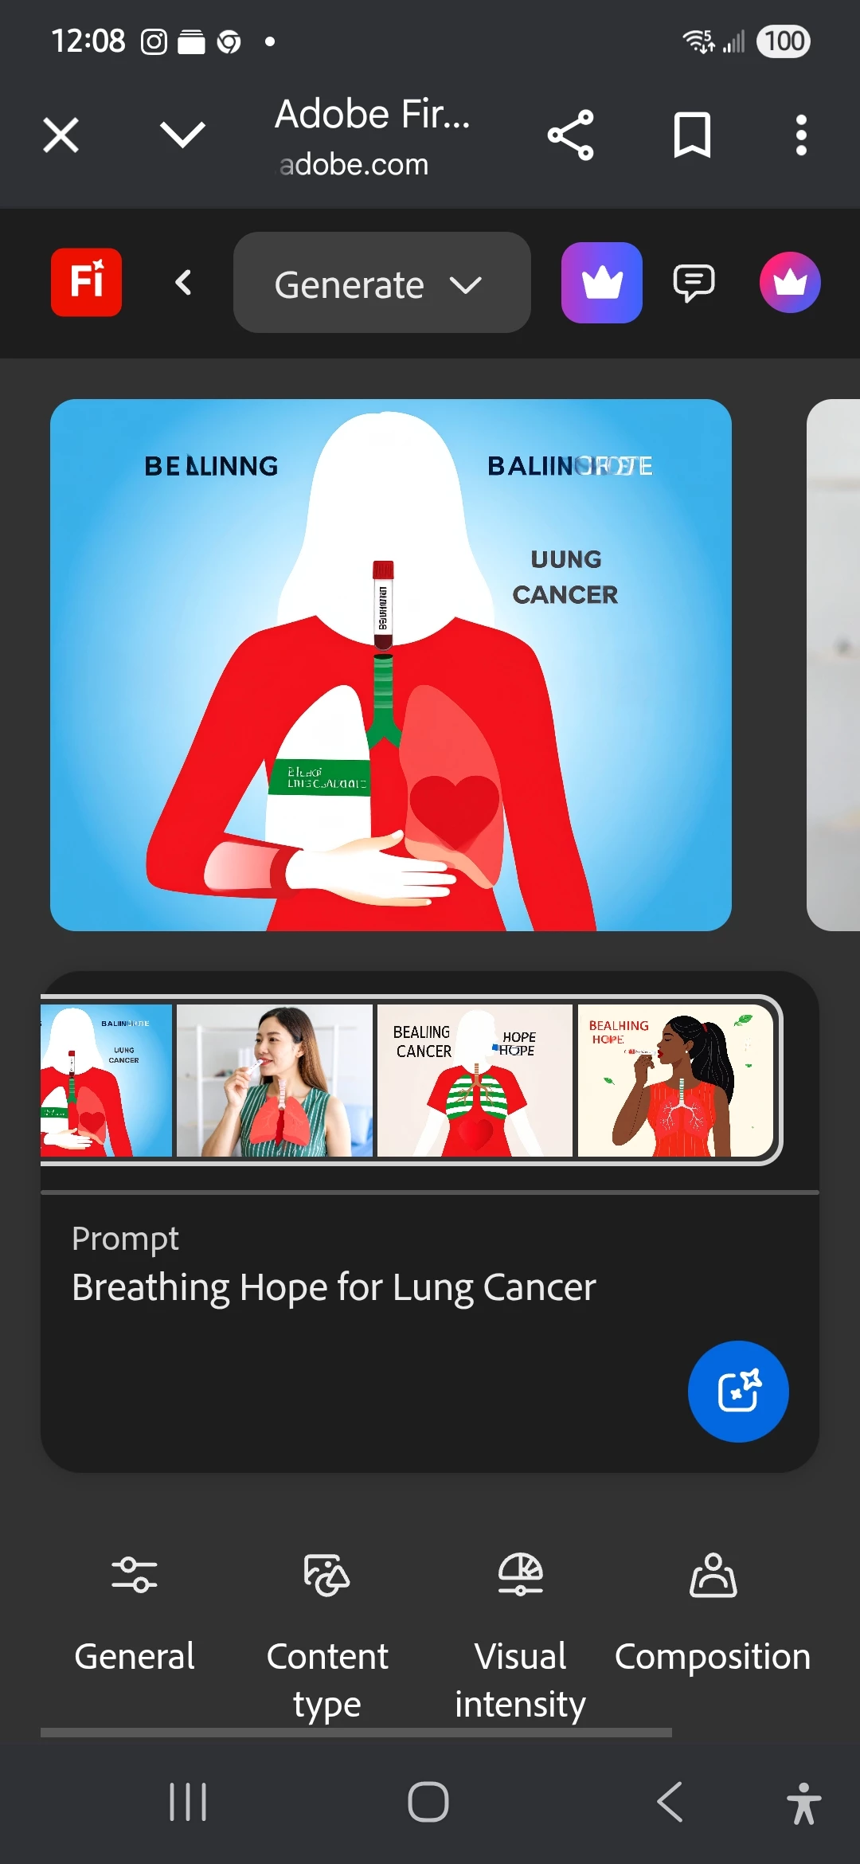Edit the Breathing Hope for Lung Cancer prompt
The height and width of the screenshot is (1864, 860).
point(334,1287)
